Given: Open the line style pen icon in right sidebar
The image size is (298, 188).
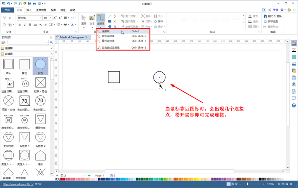Looking at the screenshot, I should click(294, 50).
